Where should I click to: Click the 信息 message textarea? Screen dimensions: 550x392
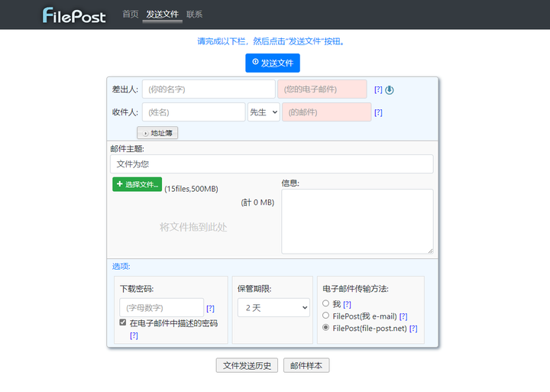pyautogui.click(x=357, y=222)
